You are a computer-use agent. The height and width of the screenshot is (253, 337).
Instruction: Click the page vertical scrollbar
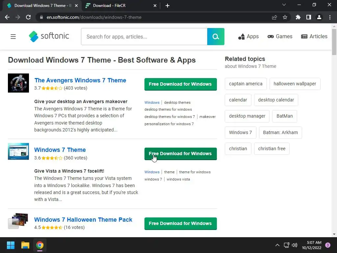(334, 42)
